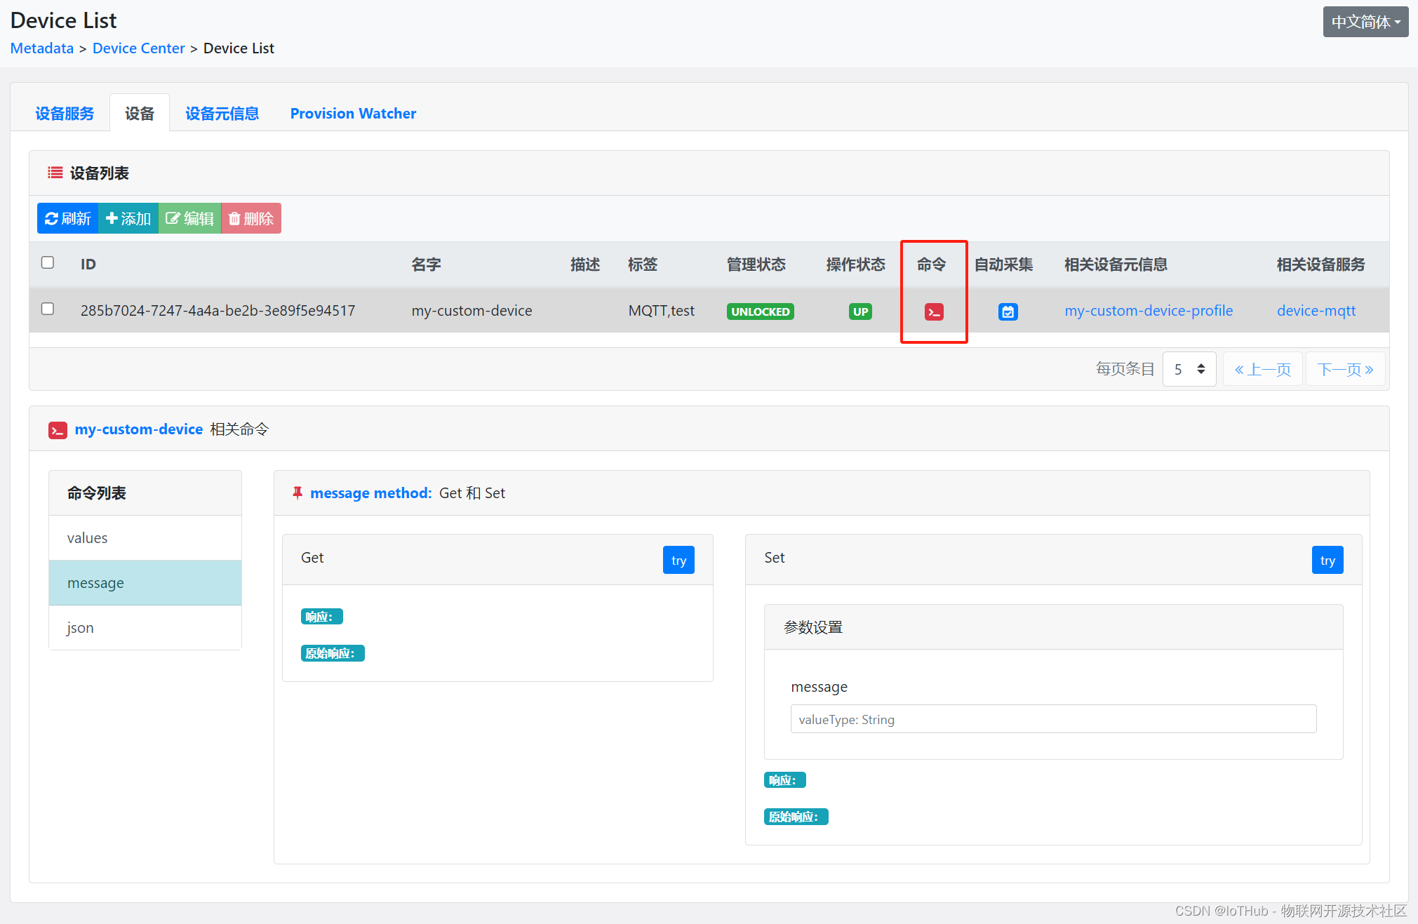Click the 添加 add button
The height and width of the screenshot is (924, 1418).
[128, 218]
